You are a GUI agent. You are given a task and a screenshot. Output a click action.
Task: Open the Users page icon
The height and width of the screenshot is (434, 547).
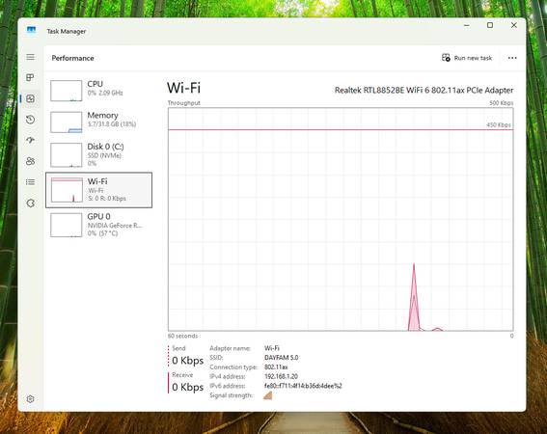click(x=30, y=161)
